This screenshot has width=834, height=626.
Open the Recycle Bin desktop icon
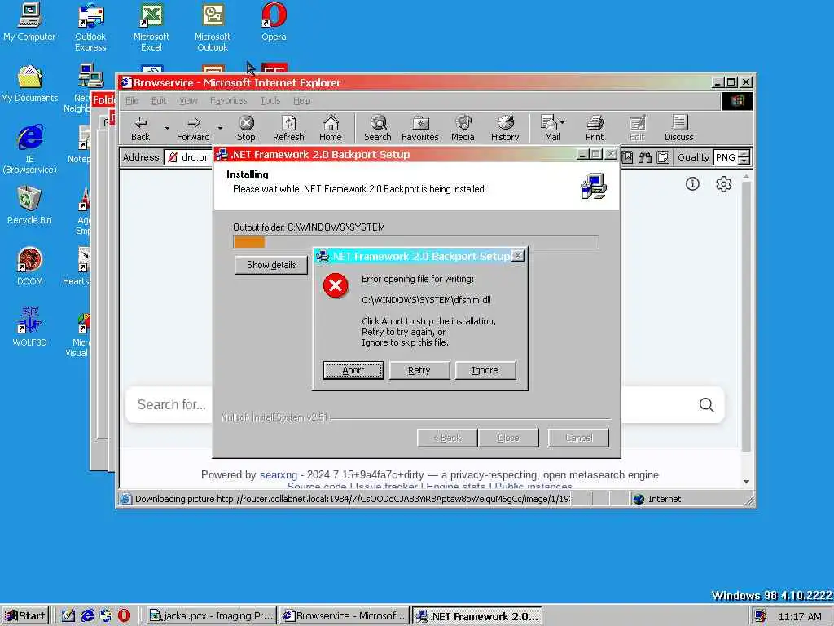(29, 205)
